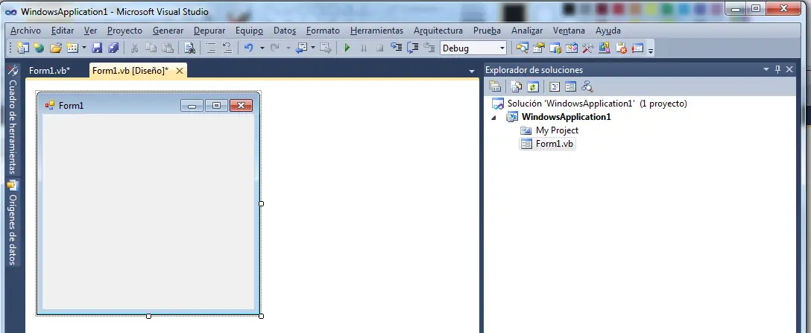Expand the Orígenes de datos side panel
The height and width of the screenshot is (333, 811).
tap(13, 222)
